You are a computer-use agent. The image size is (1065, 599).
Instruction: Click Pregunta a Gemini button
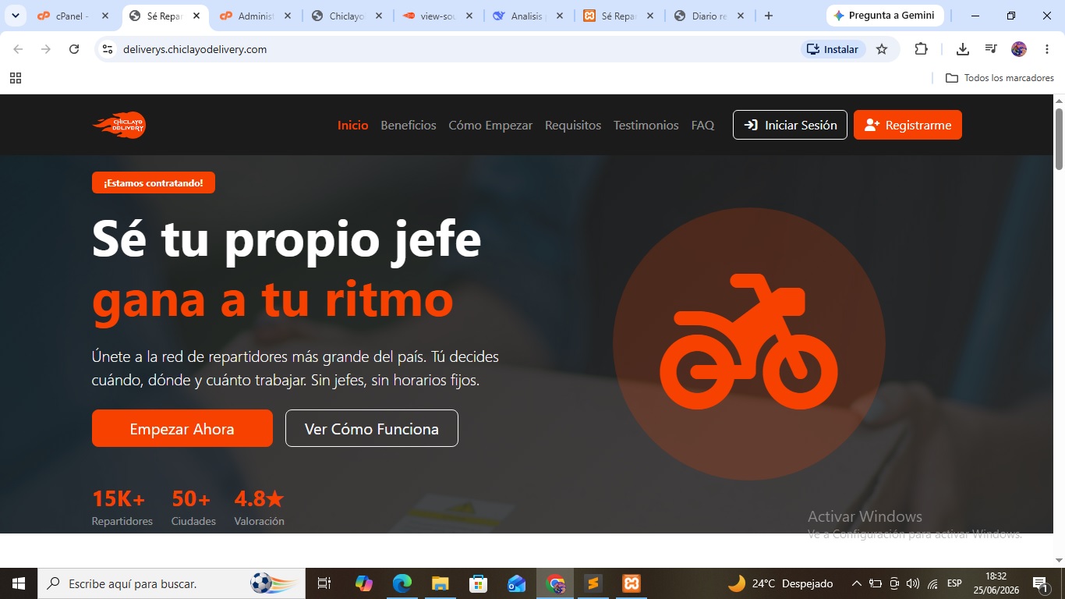885,16
